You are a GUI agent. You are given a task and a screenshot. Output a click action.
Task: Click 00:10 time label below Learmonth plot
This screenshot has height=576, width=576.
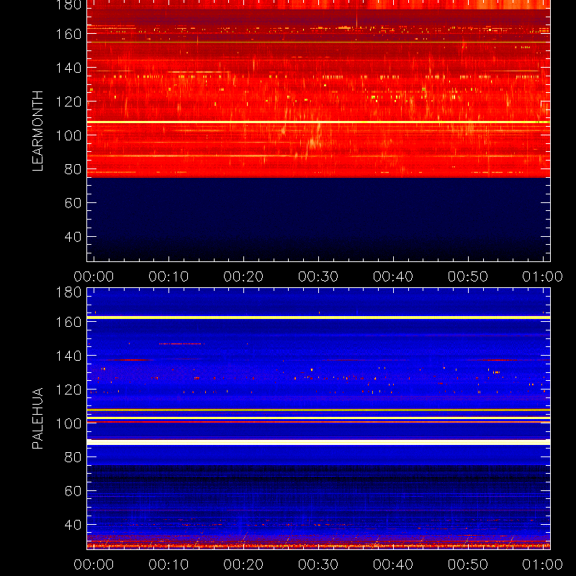tap(168, 276)
